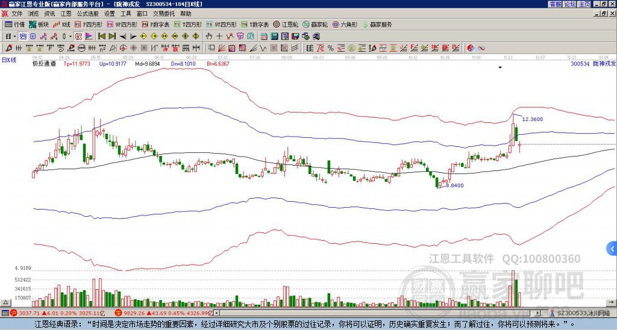
Task: Click the truck icon in toolbar
Action: tap(316, 37)
